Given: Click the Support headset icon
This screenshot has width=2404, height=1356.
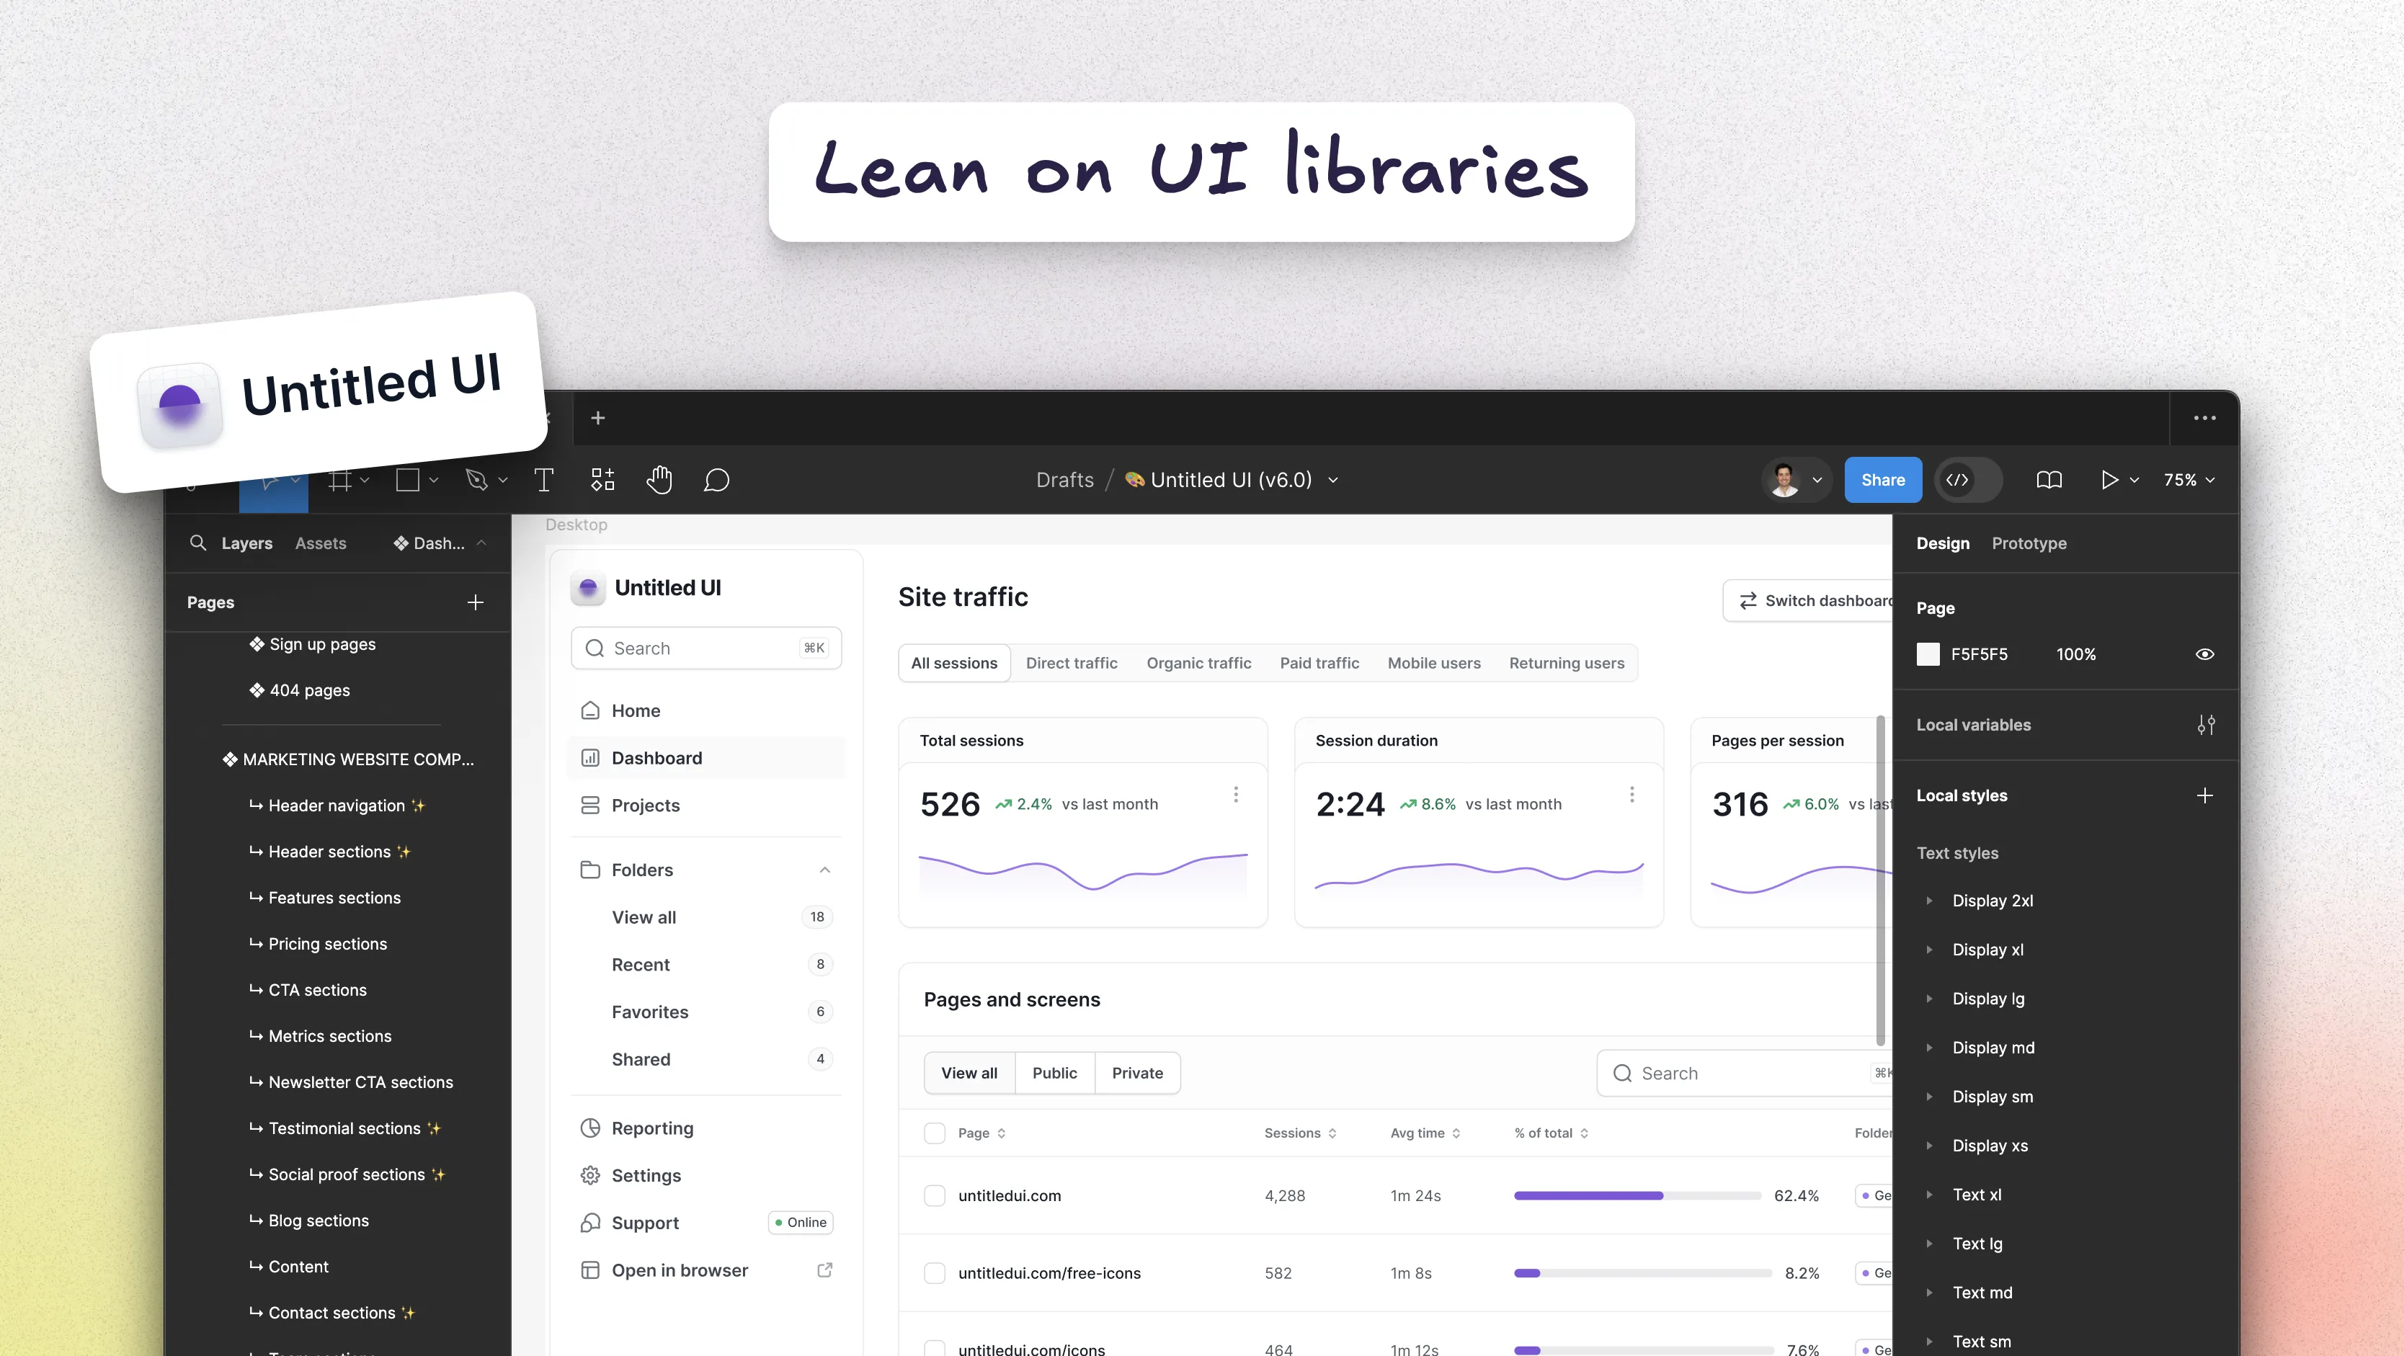Looking at the screenshot, I should (x=589, y=1223).
